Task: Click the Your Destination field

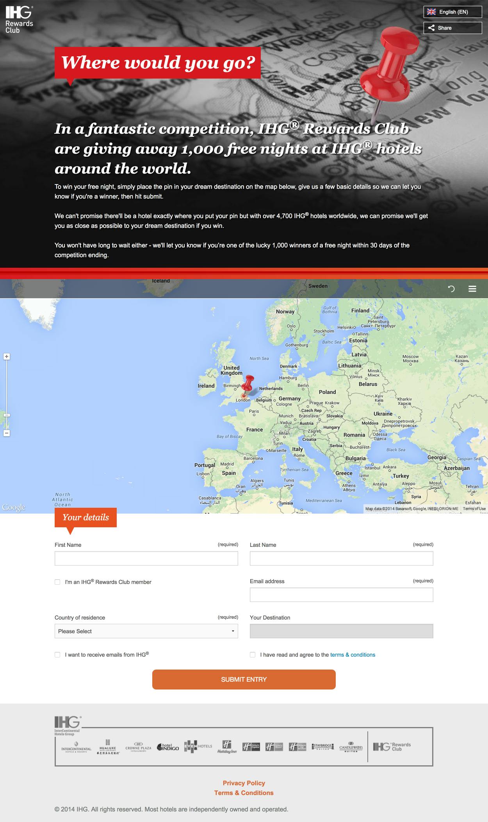Action: click(x=342, y=631)
